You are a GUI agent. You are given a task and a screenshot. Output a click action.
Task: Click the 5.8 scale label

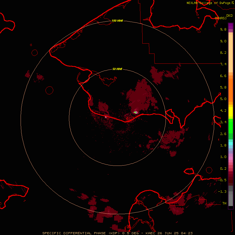coord(223,87)
